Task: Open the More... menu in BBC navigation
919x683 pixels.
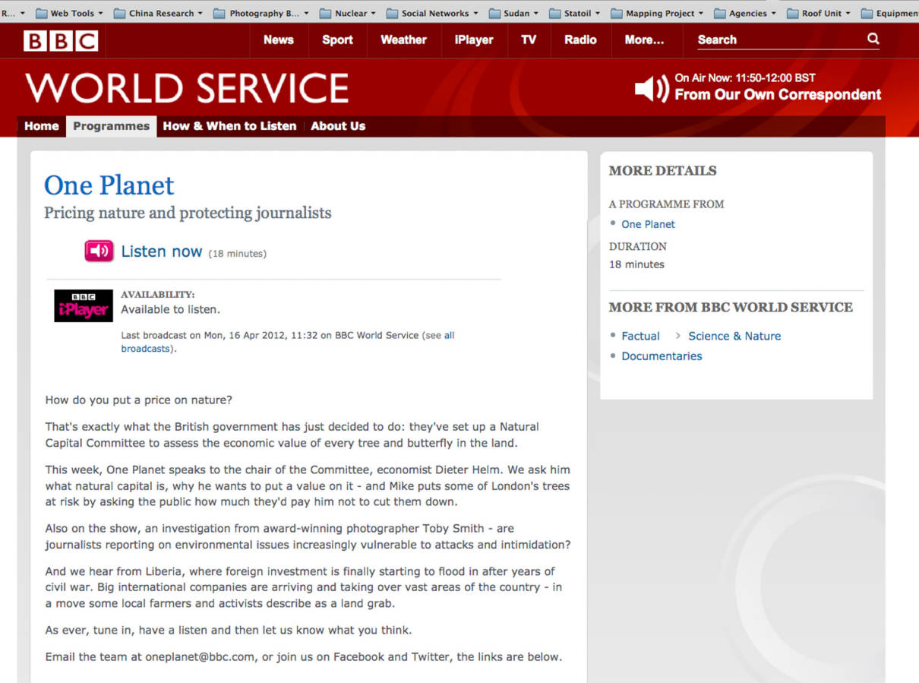Action: coord(644,40)
